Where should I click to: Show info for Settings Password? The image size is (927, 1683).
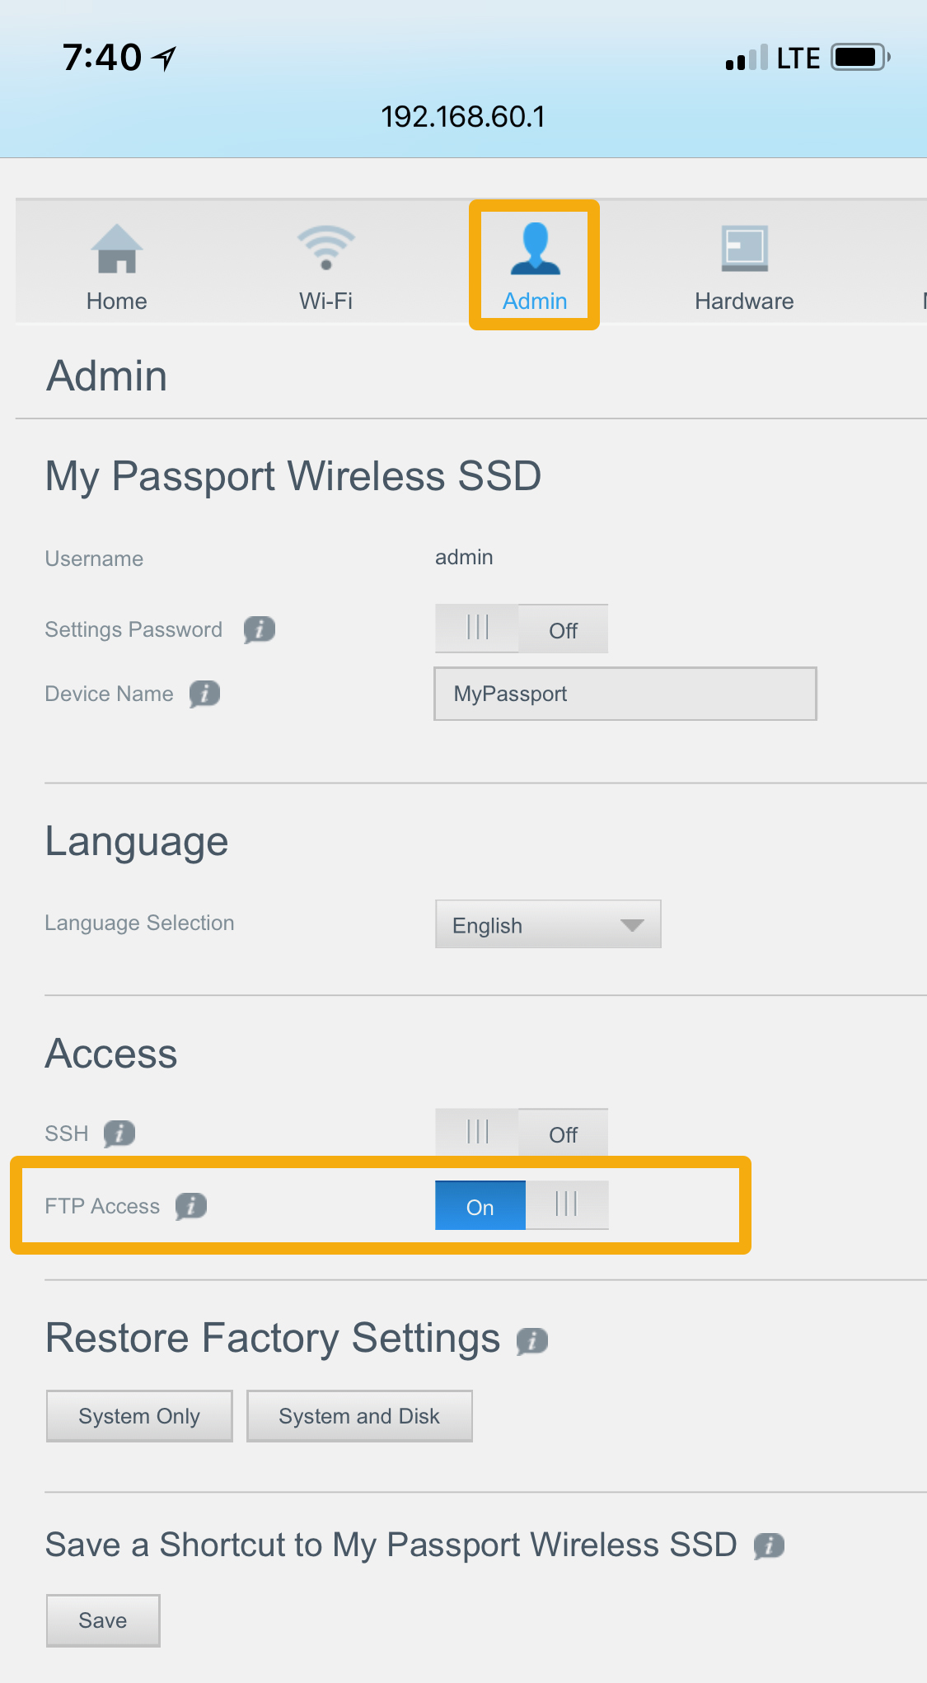[x=259, y=629]
